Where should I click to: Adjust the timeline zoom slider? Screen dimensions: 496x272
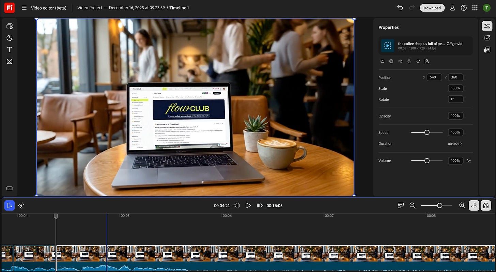[439, 205]
